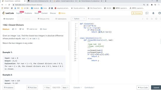
Task: Open the NN SVG bookmark
Action: (x=108, y=8)
